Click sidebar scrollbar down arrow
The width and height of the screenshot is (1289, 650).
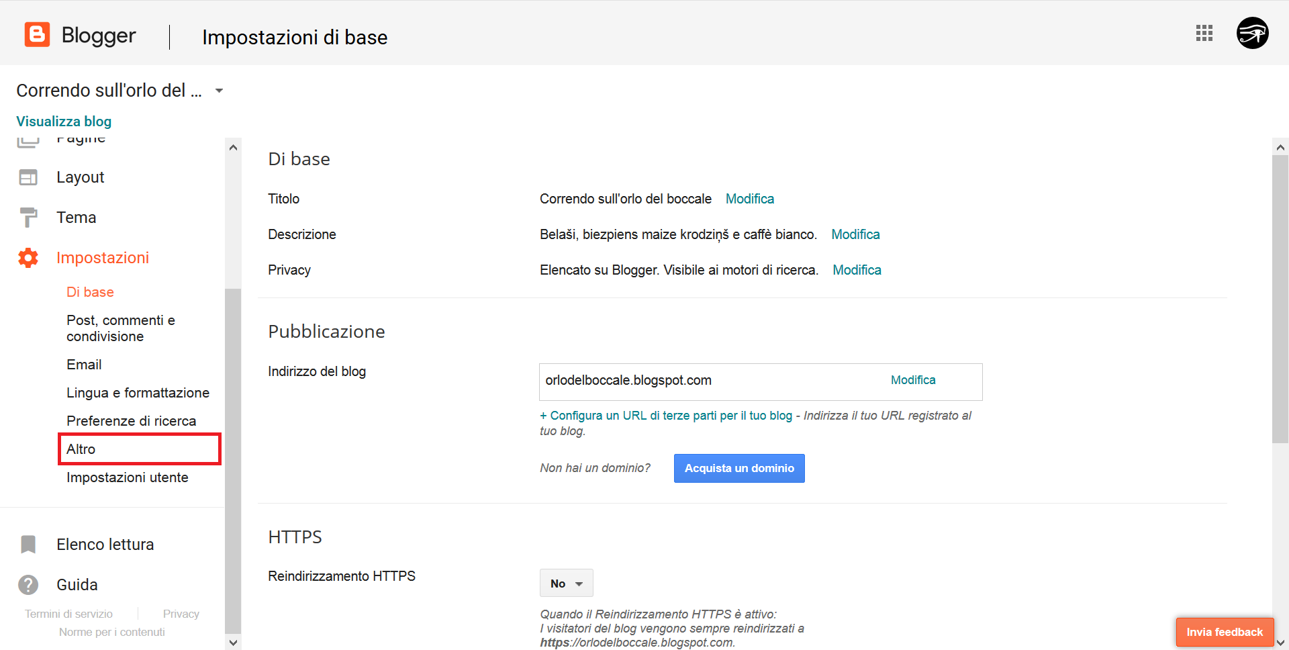point(233,642)
